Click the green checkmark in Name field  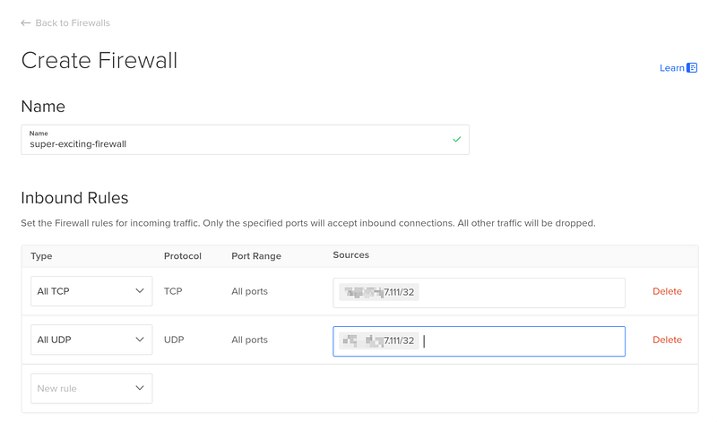[x=457, y=140]
